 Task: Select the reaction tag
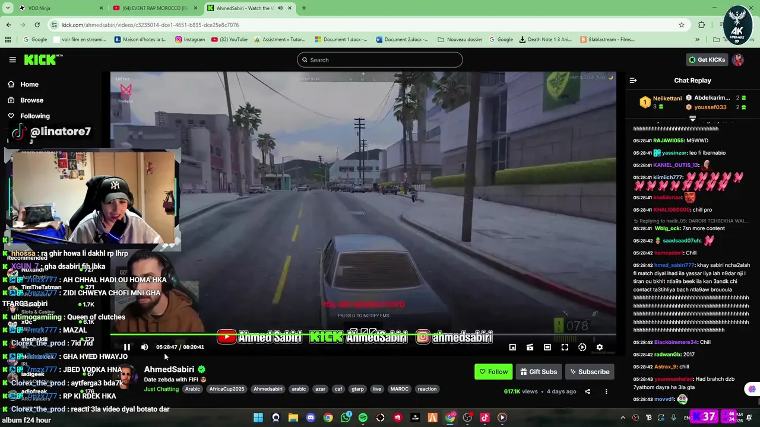[427, 389]
